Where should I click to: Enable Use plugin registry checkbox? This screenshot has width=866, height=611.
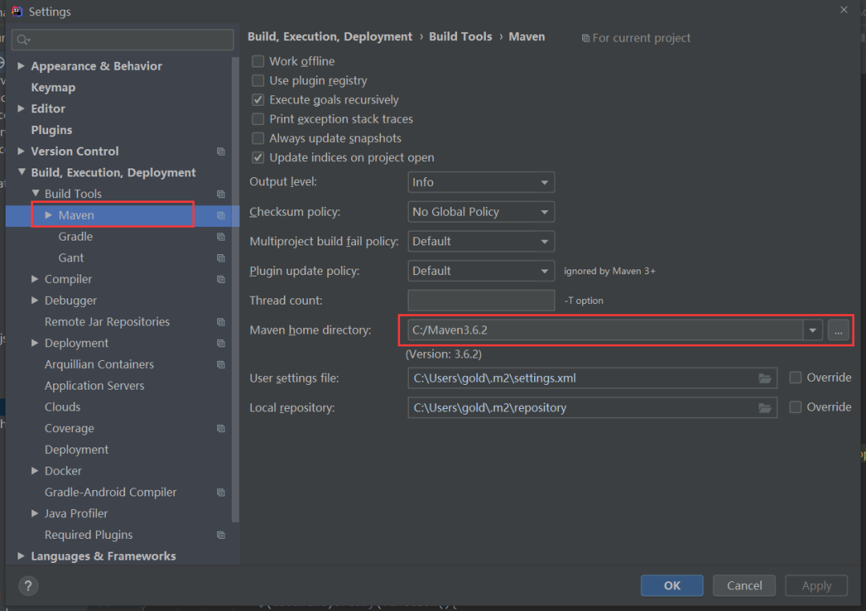tap(258, 81)
